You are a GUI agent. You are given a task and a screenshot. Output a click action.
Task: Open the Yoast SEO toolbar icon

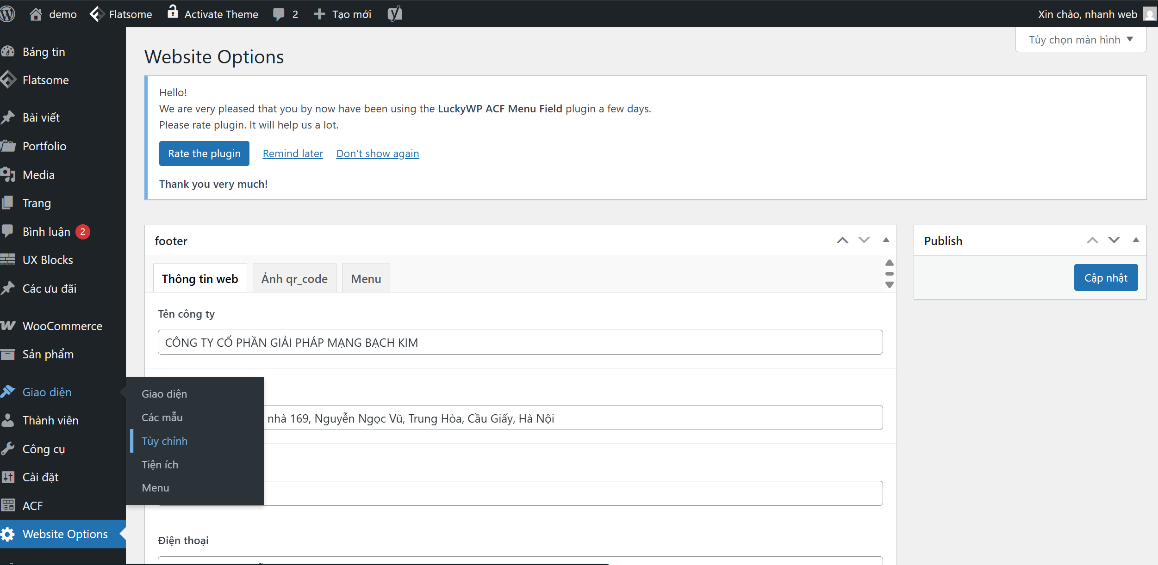(x=394, y=14)
